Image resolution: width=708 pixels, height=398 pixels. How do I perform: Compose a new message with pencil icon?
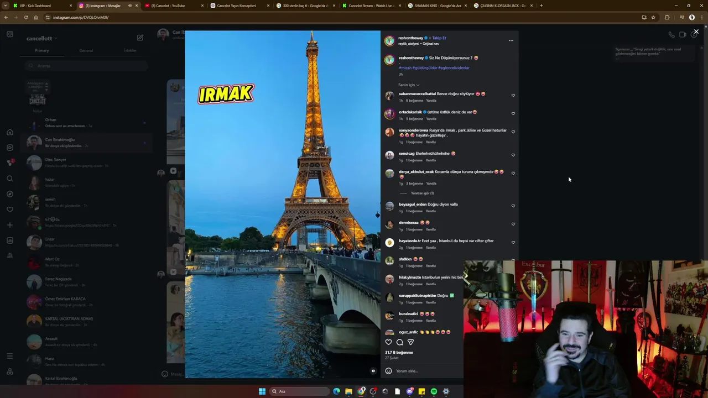pos(140,38)
